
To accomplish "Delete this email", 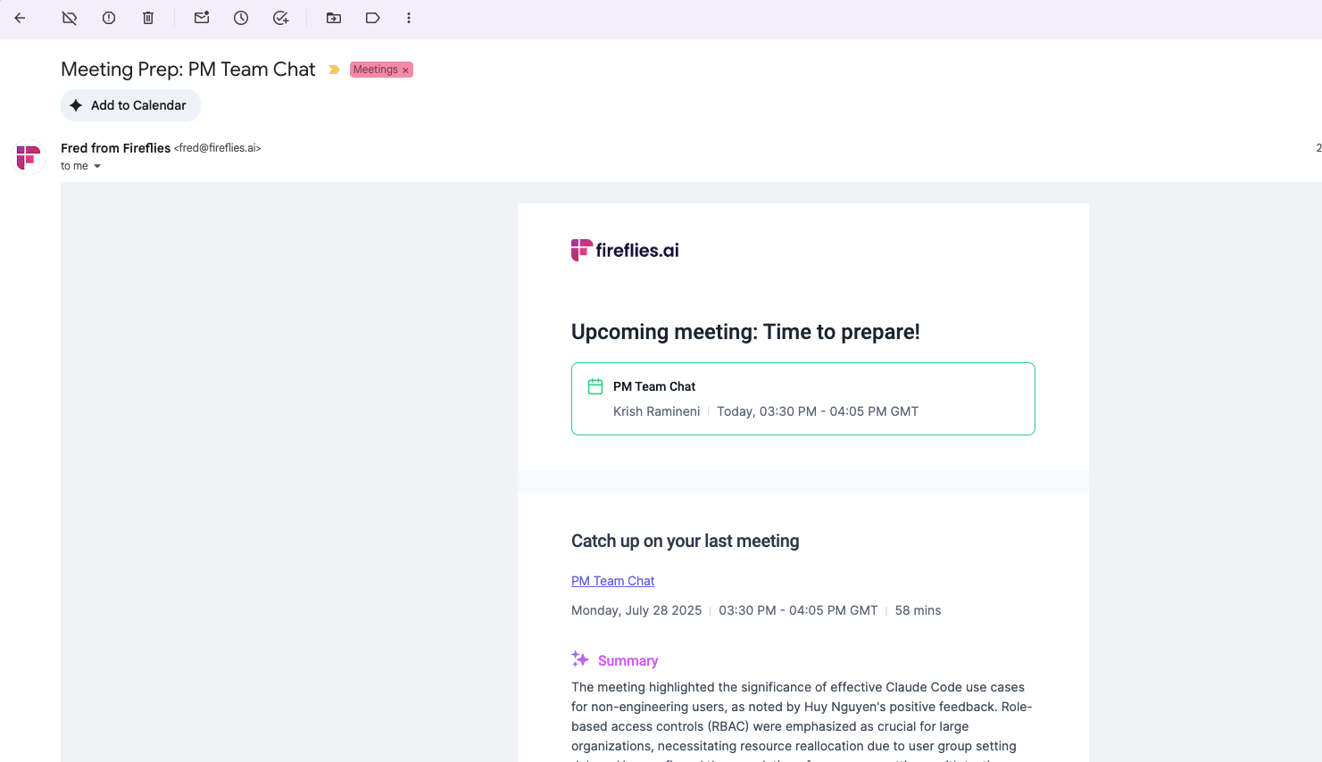I will pyautogui.click(x=148, y=18).
